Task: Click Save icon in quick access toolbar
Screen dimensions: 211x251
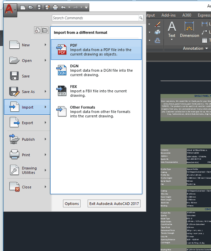Action: pos(39,7)
